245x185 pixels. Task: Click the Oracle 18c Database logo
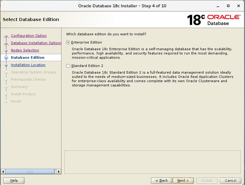click(214, 20)
